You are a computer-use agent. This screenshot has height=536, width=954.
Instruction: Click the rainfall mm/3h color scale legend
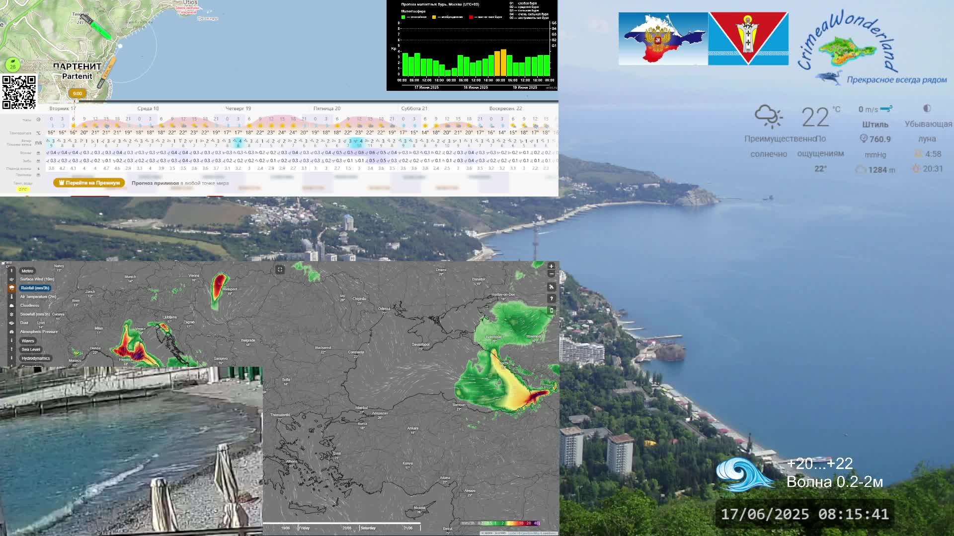point(501,523)
